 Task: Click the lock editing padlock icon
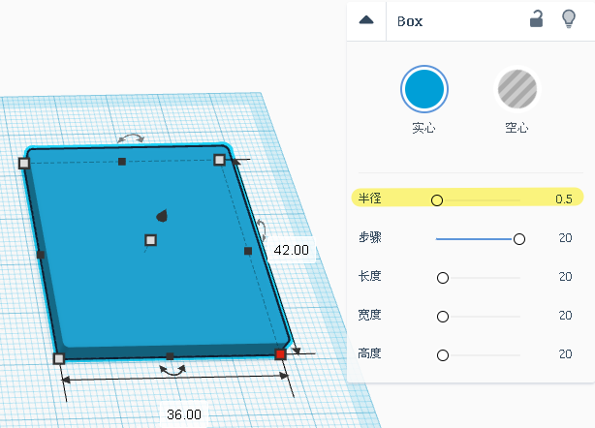click(x=536, y=19)
